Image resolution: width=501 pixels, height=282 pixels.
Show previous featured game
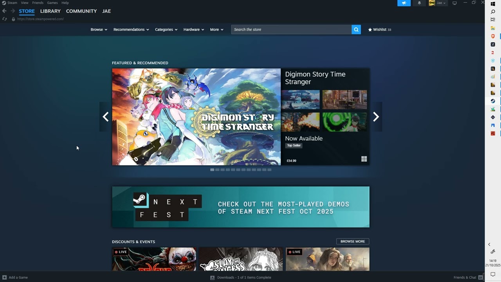point(105,117)
